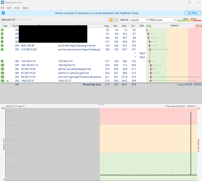Select hostname ae-22.r00.frnkge13.de.bb.gin.ntt.net
Image resolution: width=202 pixels, height=181 pixels.
[77, 46]
